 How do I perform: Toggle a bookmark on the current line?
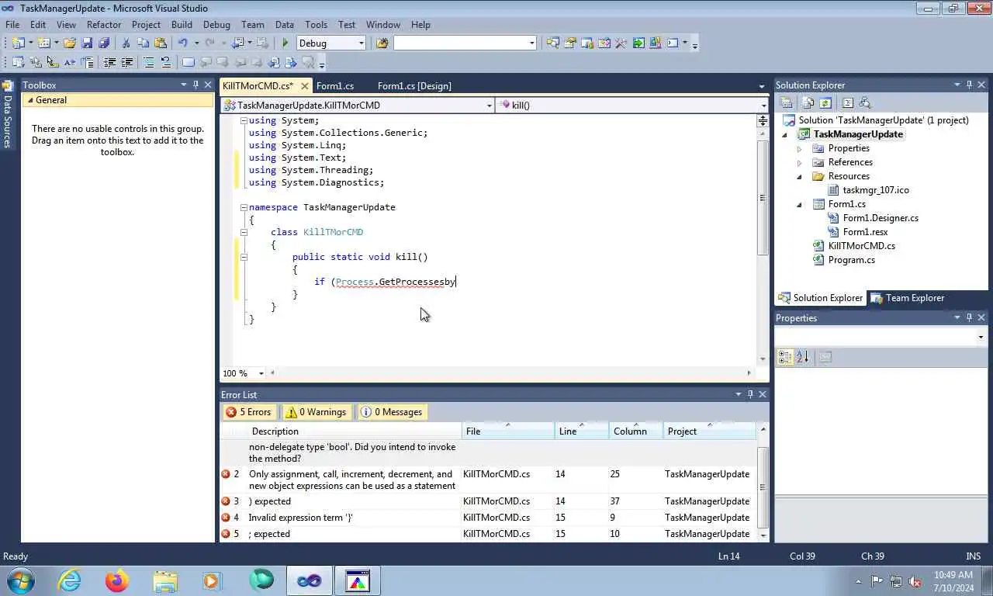pyautogui.click(x=188, y=62)
